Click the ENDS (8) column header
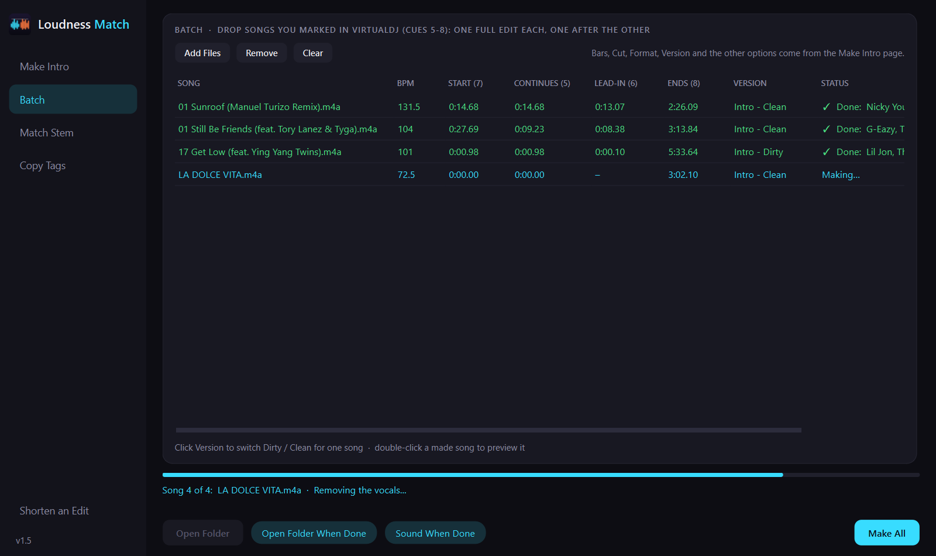The image size is (936, 556). [684, 83]
